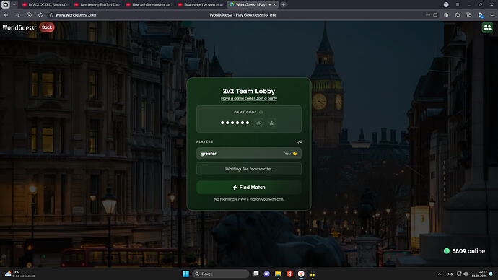Expand the tab list dropdown arrow
The image size is (498, 280).
pos(14,5)
